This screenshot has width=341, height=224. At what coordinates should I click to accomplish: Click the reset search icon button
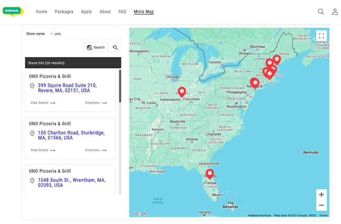[x=115, y=47]
